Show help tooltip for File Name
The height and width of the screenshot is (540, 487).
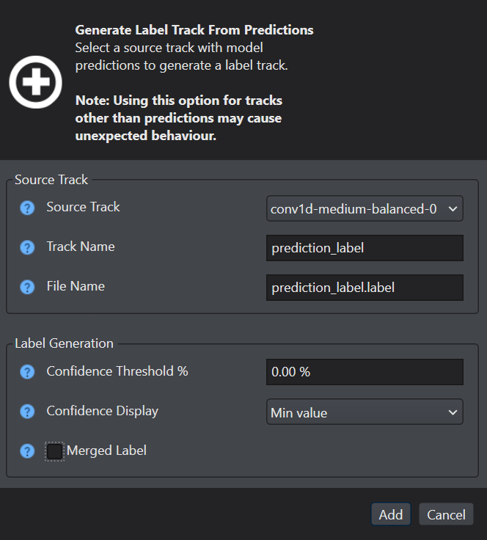[x=27, y=287]
